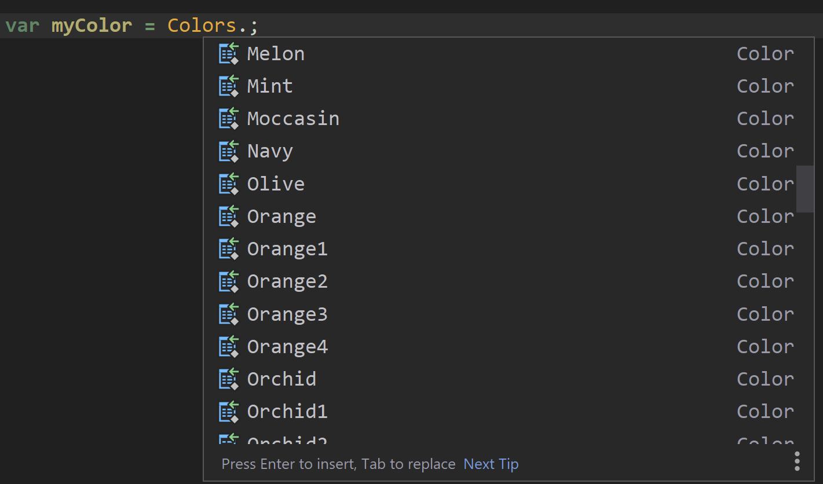Click the completion list scrollbar thumb
823x484 pixels.
click(x=806, y=190)
